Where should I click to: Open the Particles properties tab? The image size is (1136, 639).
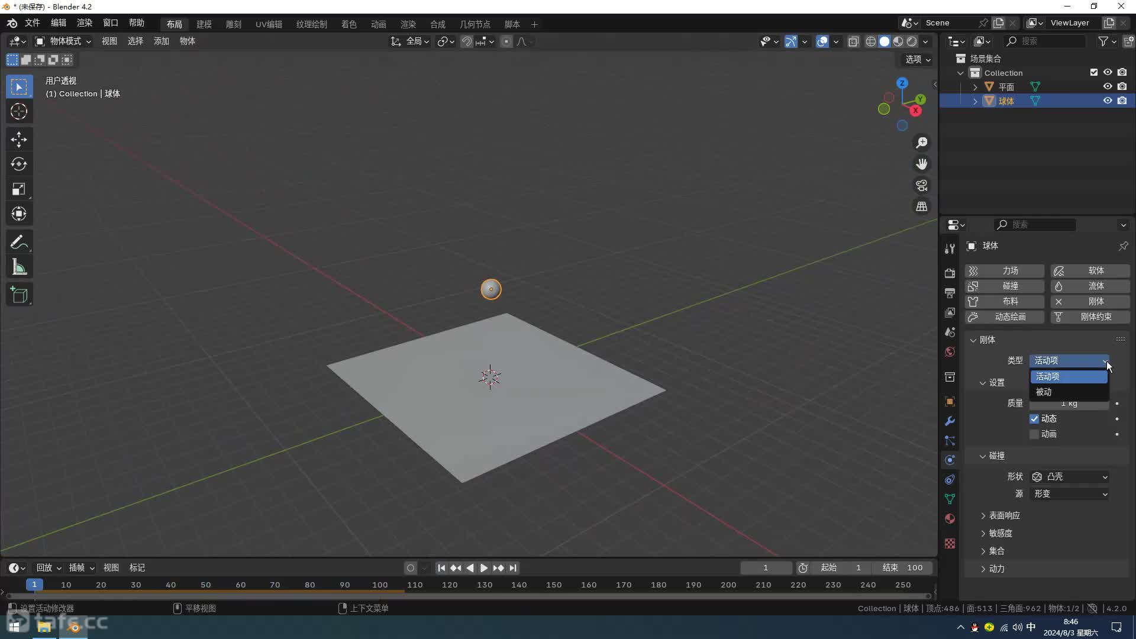coord(950,441)
